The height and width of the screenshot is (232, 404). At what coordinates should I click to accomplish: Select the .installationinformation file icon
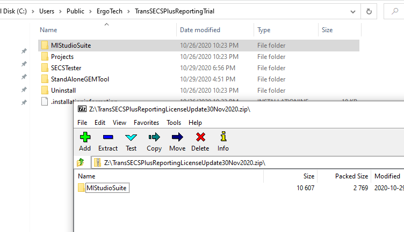(x=45, y=101)
